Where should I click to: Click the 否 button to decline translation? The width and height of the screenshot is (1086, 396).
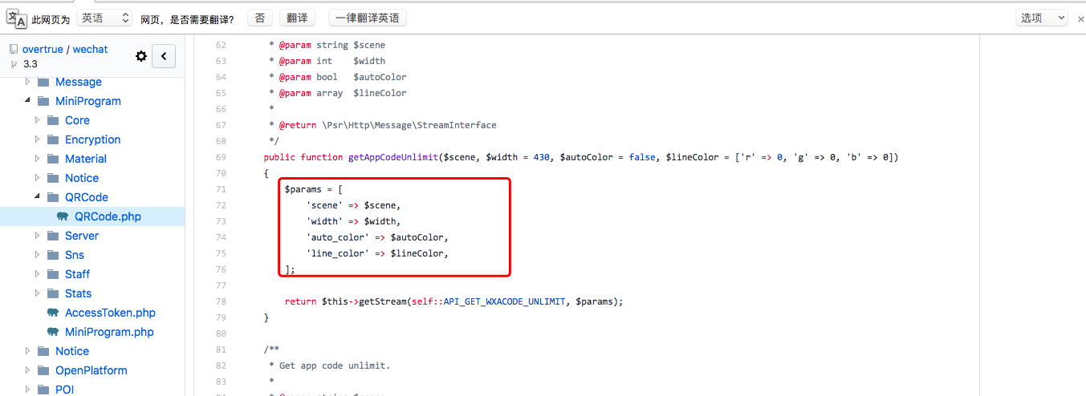point(259,18)
